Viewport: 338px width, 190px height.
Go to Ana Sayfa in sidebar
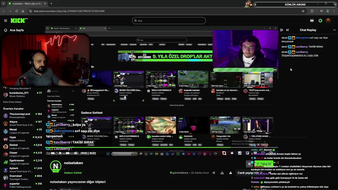click(14, 30)
